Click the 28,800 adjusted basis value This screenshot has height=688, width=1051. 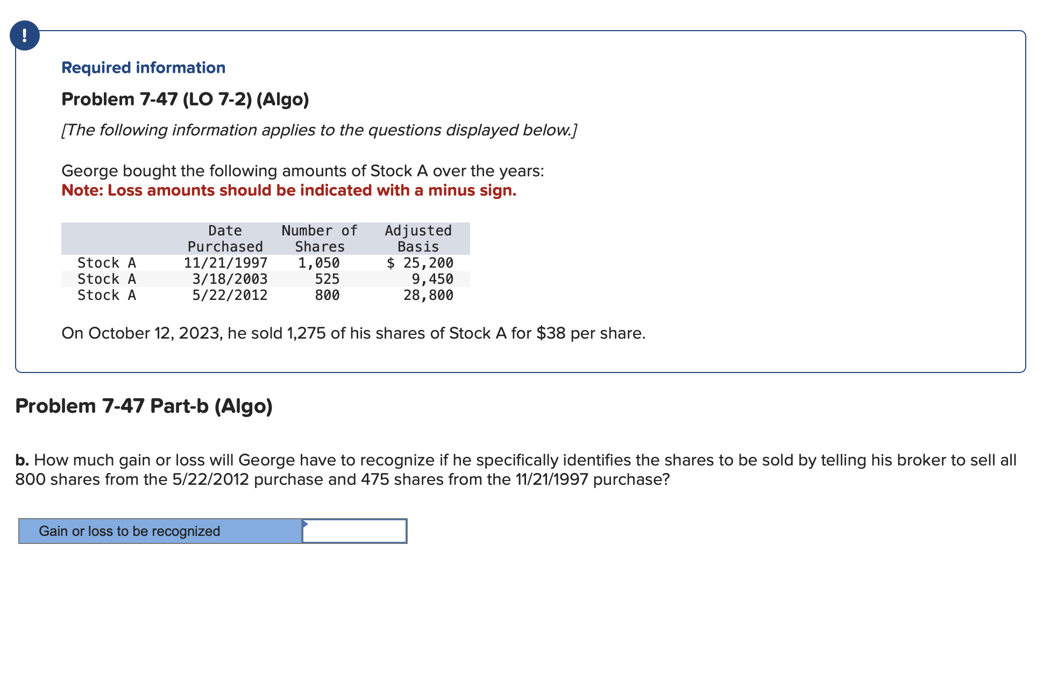[428, 295]
